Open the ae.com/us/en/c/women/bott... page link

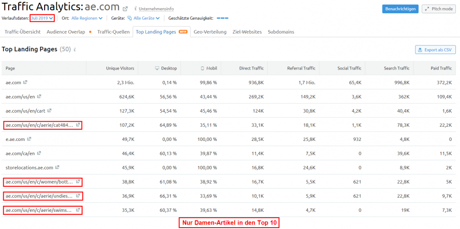click(39, 182)
